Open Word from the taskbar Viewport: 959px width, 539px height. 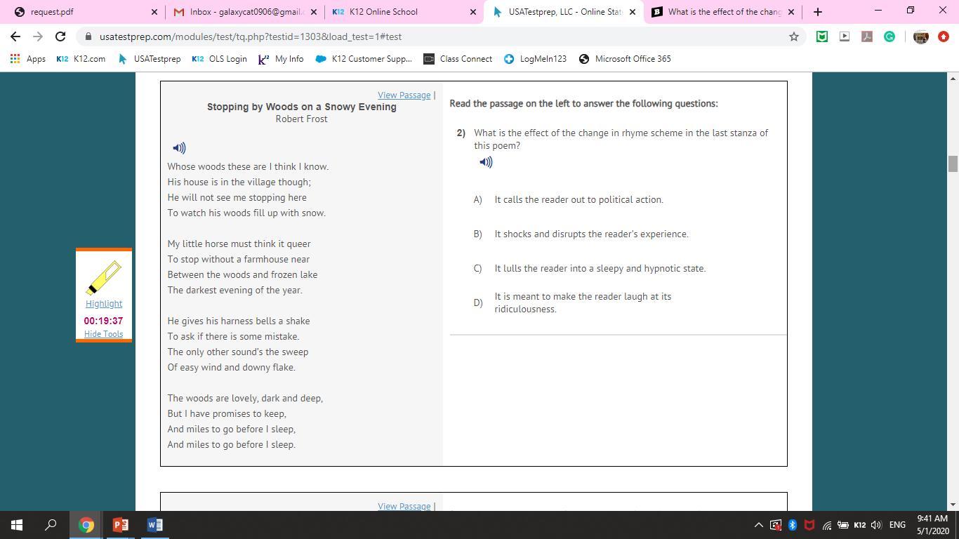click(154, 525)
